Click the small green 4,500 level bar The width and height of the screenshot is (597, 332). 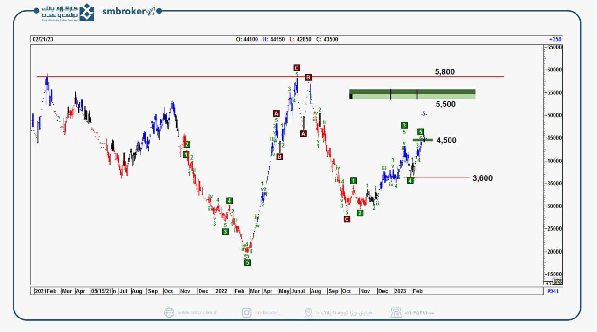[423, 140]
